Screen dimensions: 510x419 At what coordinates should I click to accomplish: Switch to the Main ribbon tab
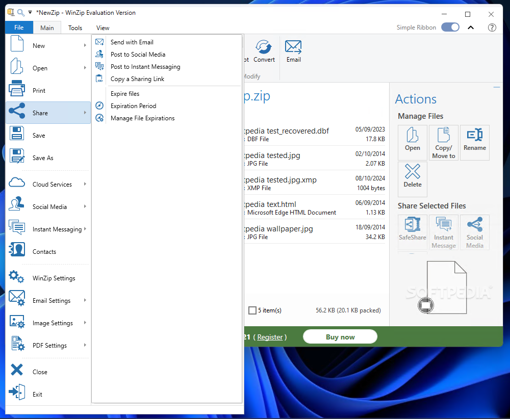[47, 28]
